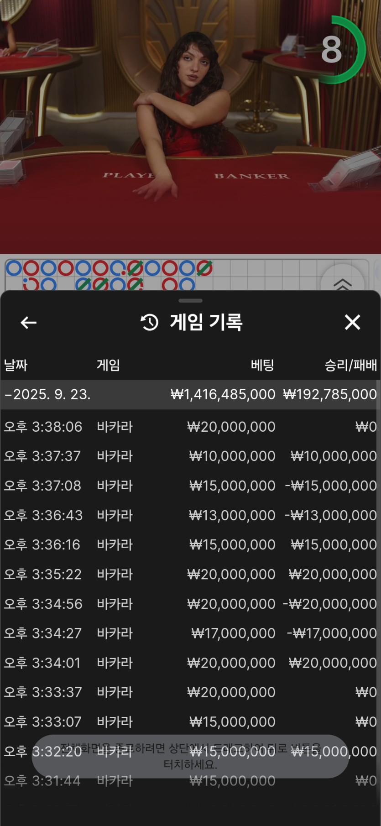Tap the history clock icon beside 게임 기록
381x826 pixels.
coord(149,322)
